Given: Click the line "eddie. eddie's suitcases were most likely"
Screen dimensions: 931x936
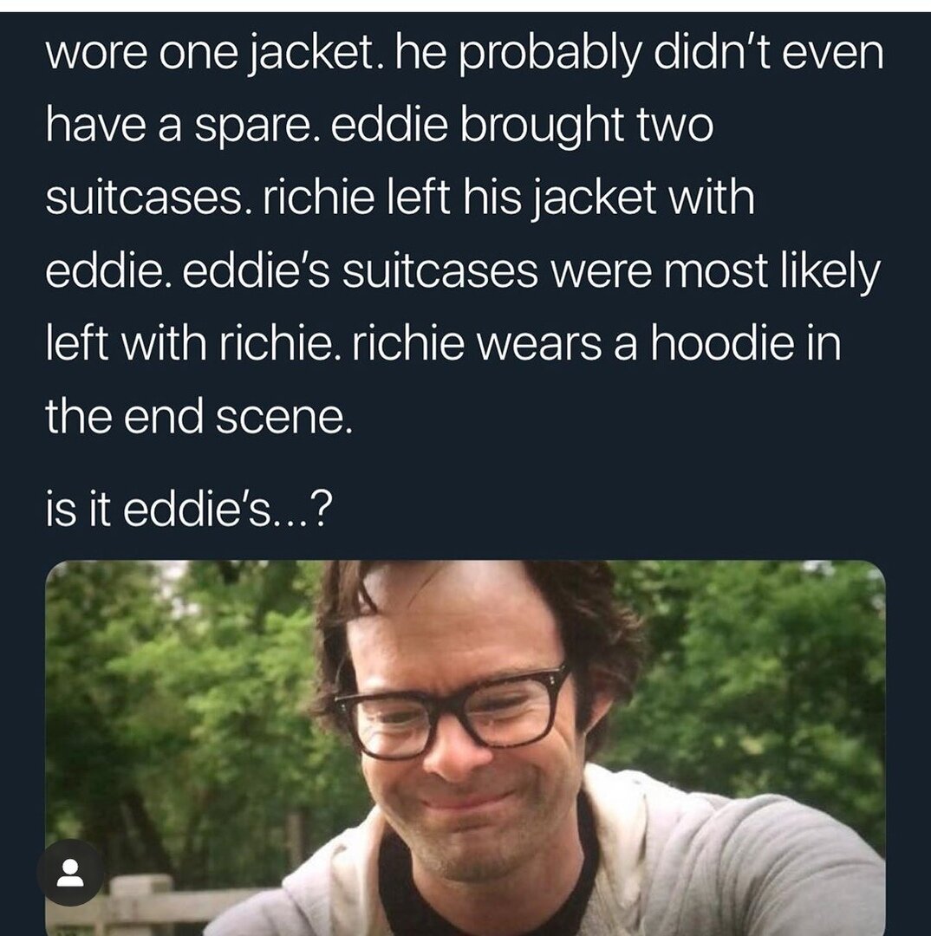Looking at the screenshot, I should (x=463, y=271).
